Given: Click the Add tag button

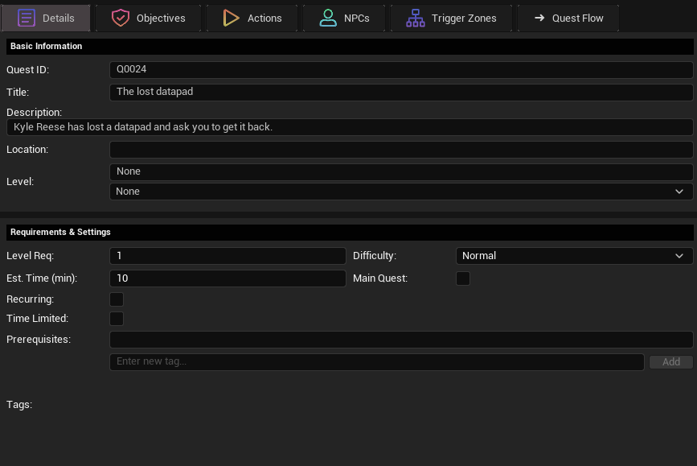Looking at the screenshot, I should pos(671,362).
